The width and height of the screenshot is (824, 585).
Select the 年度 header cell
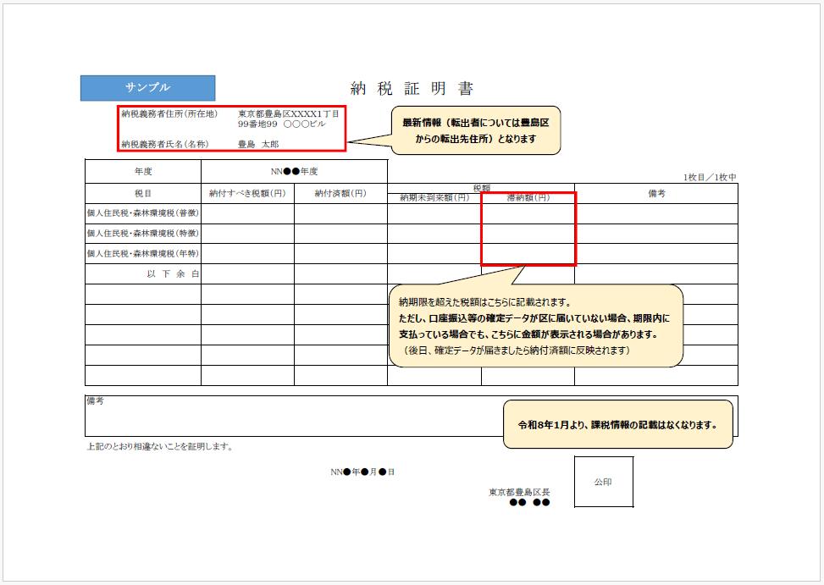(142, 171)
